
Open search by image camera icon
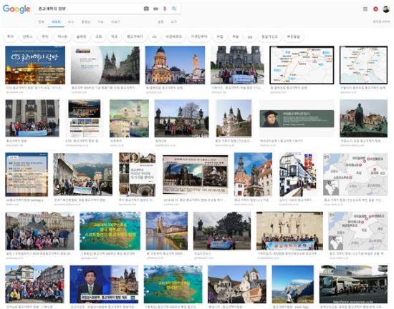(146, 9)
